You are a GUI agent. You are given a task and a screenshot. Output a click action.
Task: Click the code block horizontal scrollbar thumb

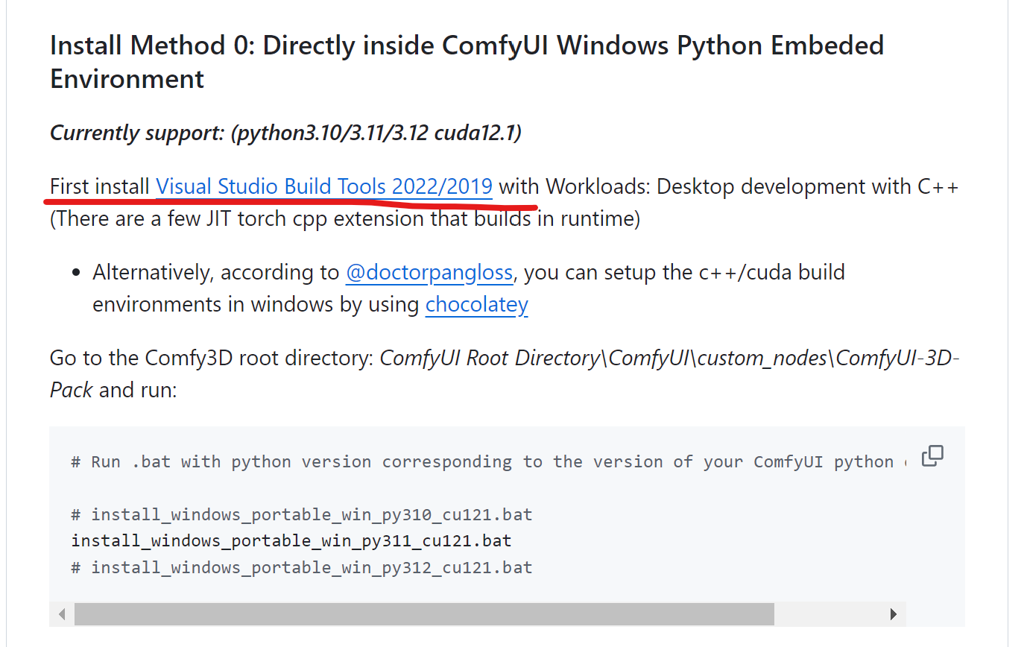click(424, 614)
